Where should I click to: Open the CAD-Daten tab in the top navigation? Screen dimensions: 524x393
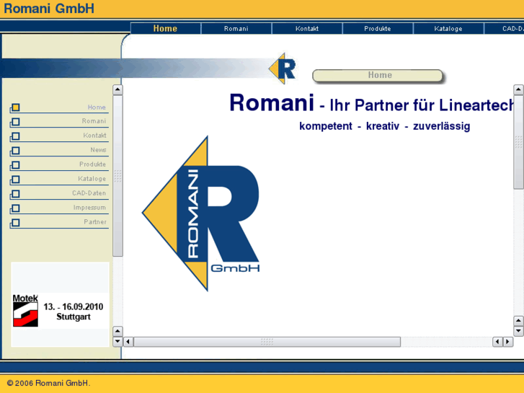tap(505, 28)
